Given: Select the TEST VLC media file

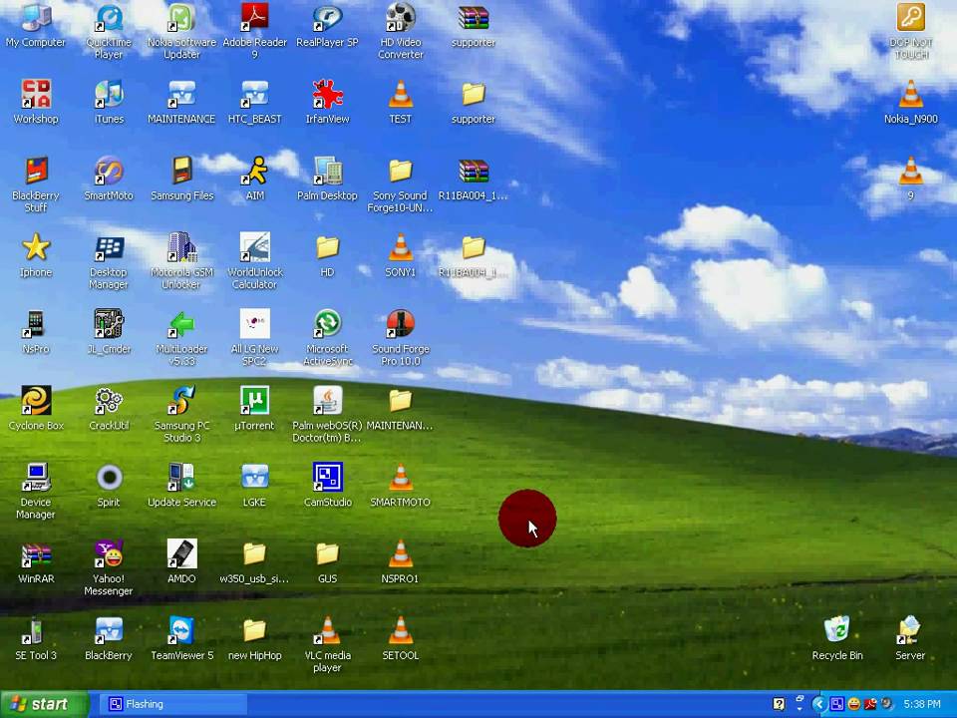Looking at the screenshot, I should (x=401, y=94).
